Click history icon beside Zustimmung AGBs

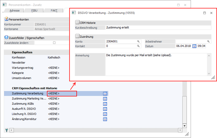click(105, 104)
